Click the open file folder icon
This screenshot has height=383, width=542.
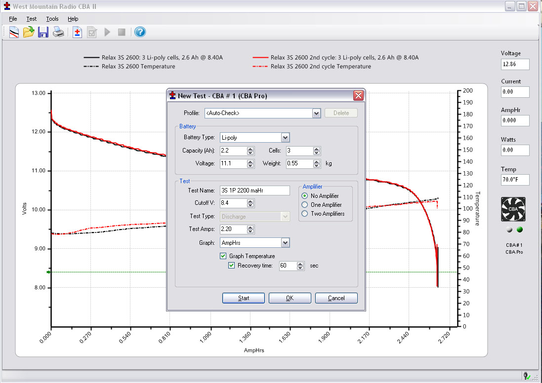(29, 33)
